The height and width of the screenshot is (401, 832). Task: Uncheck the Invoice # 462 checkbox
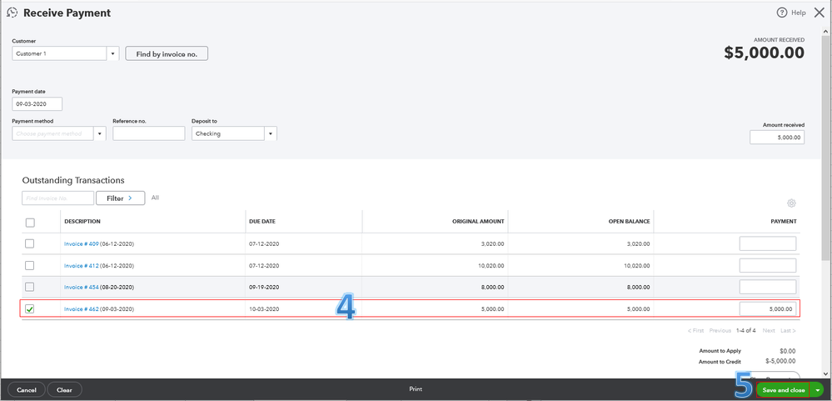tap(30, 309)
